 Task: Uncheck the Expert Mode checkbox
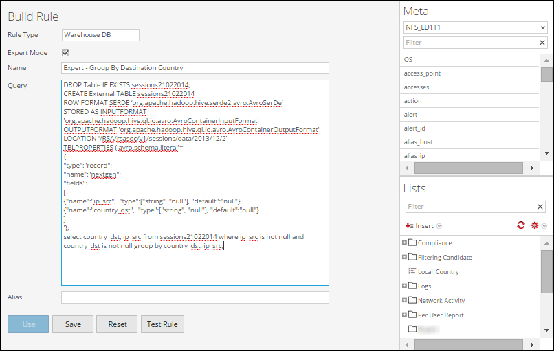click(x=65, y=53)
